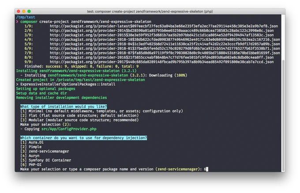The image size is (300, 193).
Task: Click the 5/9 provider-2018-04 URL line
Action: coord(152,44)
